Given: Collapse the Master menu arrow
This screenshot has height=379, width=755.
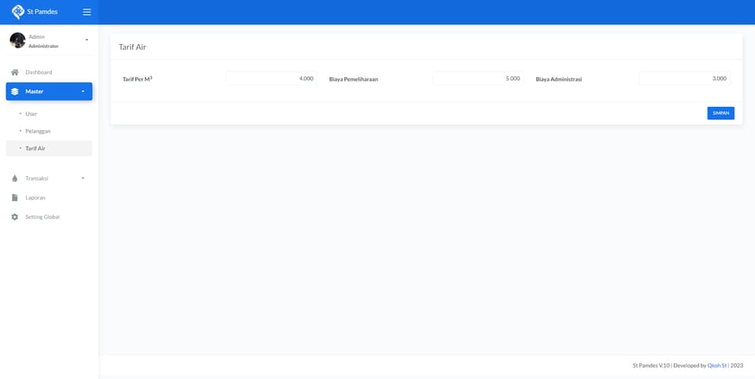Looking at the screenshot, I should tap(83, 91).
